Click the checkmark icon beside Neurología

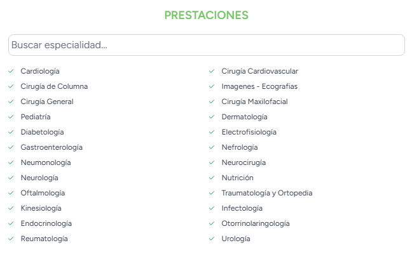pos(11,178)
